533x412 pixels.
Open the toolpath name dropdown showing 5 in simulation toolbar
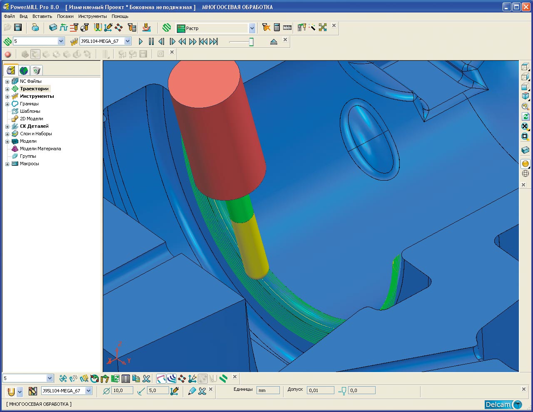point(61,41)
